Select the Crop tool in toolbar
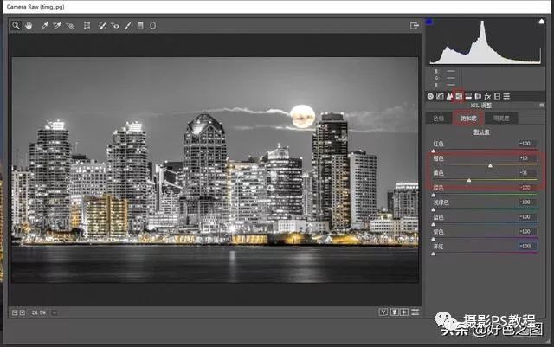This screenshot has height=347, width=554. (x=87, y=26)
